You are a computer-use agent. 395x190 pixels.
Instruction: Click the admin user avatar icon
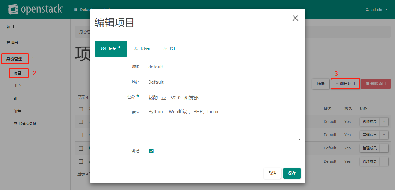pos(367,9)
